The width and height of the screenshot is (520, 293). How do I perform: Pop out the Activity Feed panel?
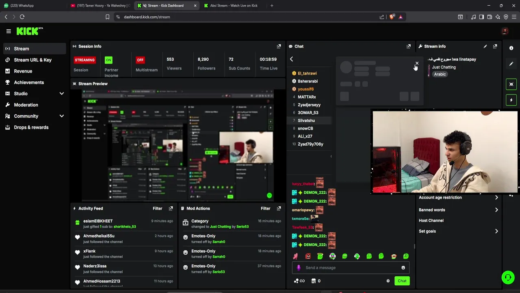pos(171,208)
